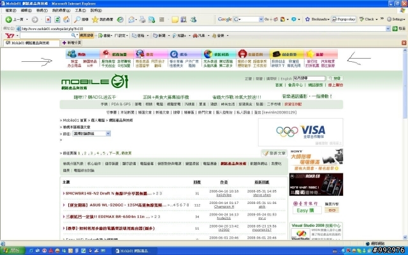Viewport: 408px width, 255px height.
Task: Open the address bar dropdown arrow
Action: [388, 29]
